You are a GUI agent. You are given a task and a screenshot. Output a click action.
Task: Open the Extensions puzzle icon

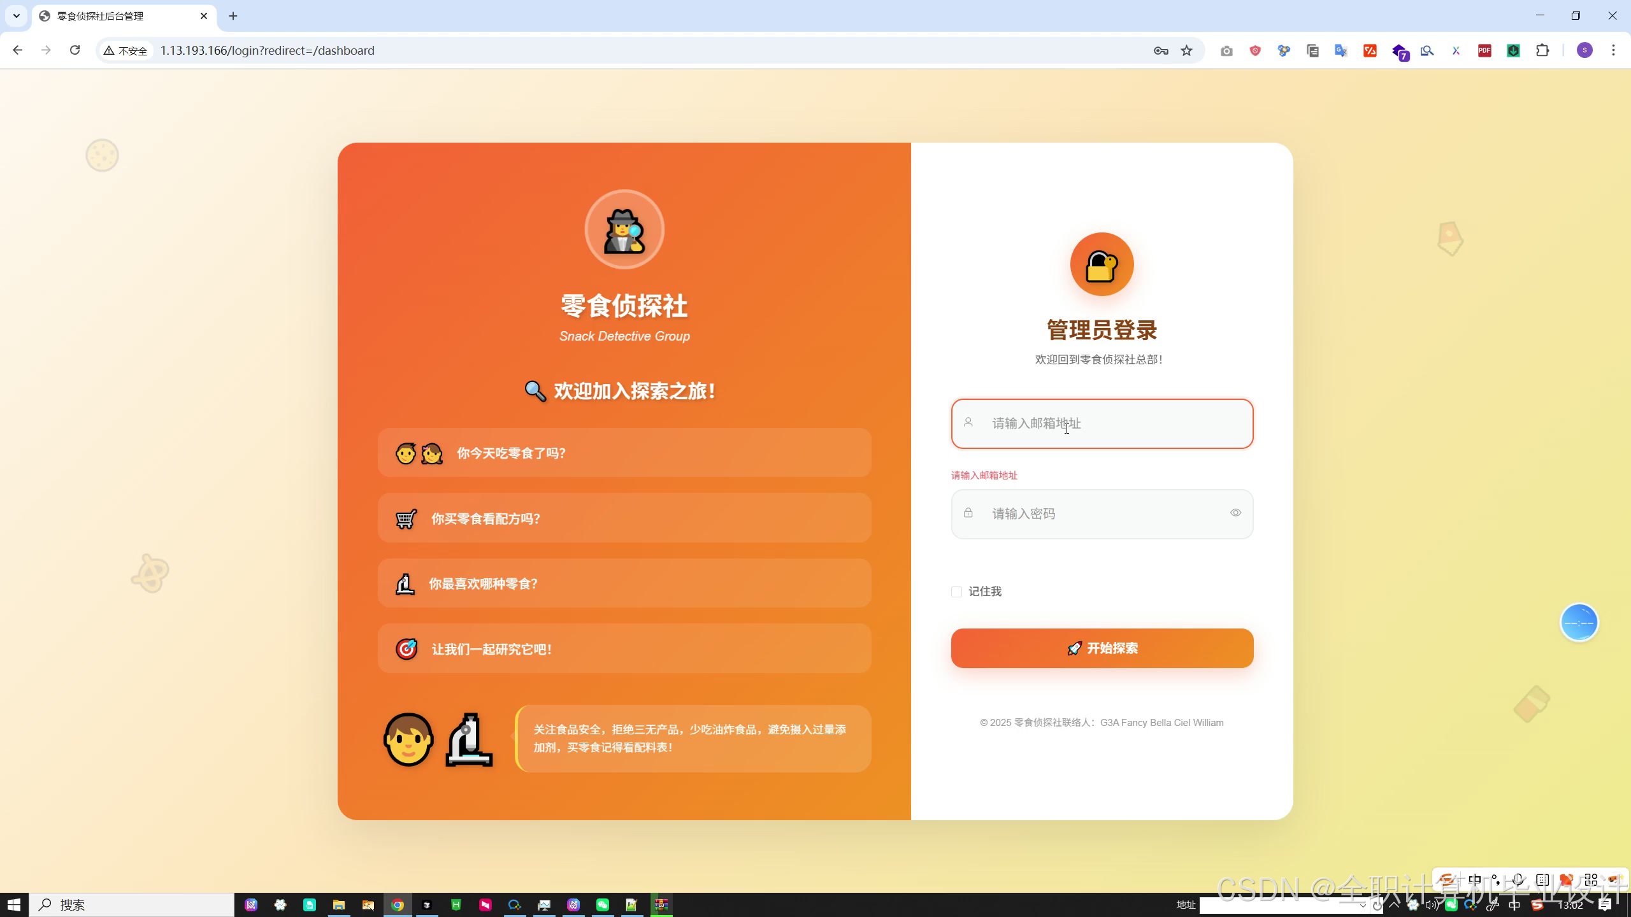1542,50
